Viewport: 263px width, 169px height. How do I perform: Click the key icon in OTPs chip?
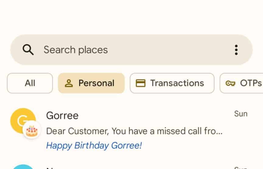pos(230,83)
